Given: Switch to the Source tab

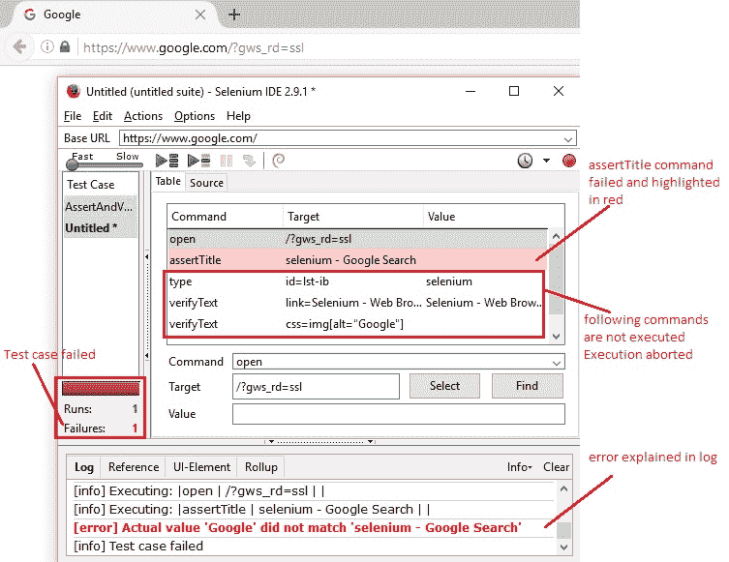Looking at the screenshot, I should (206, 183).
